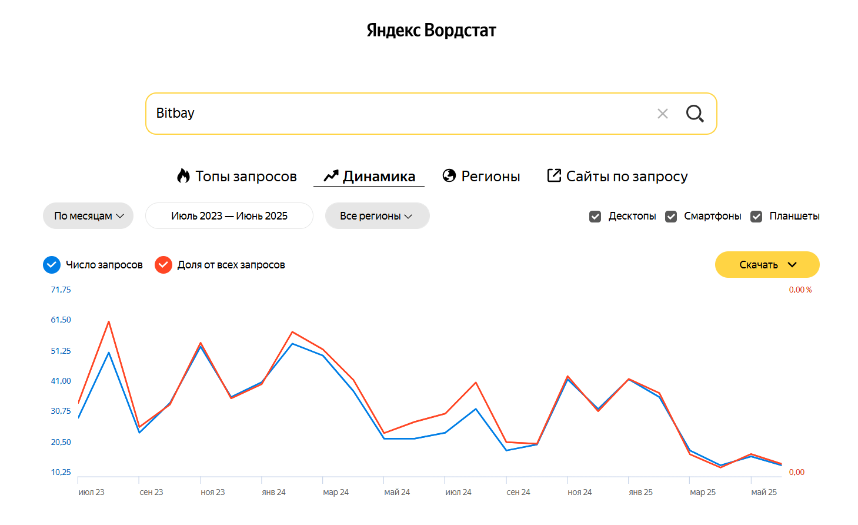The image size is (858, 525).
Task: Click the trend arrow icon beside Динамика
Action: click(x=331, y=176)
